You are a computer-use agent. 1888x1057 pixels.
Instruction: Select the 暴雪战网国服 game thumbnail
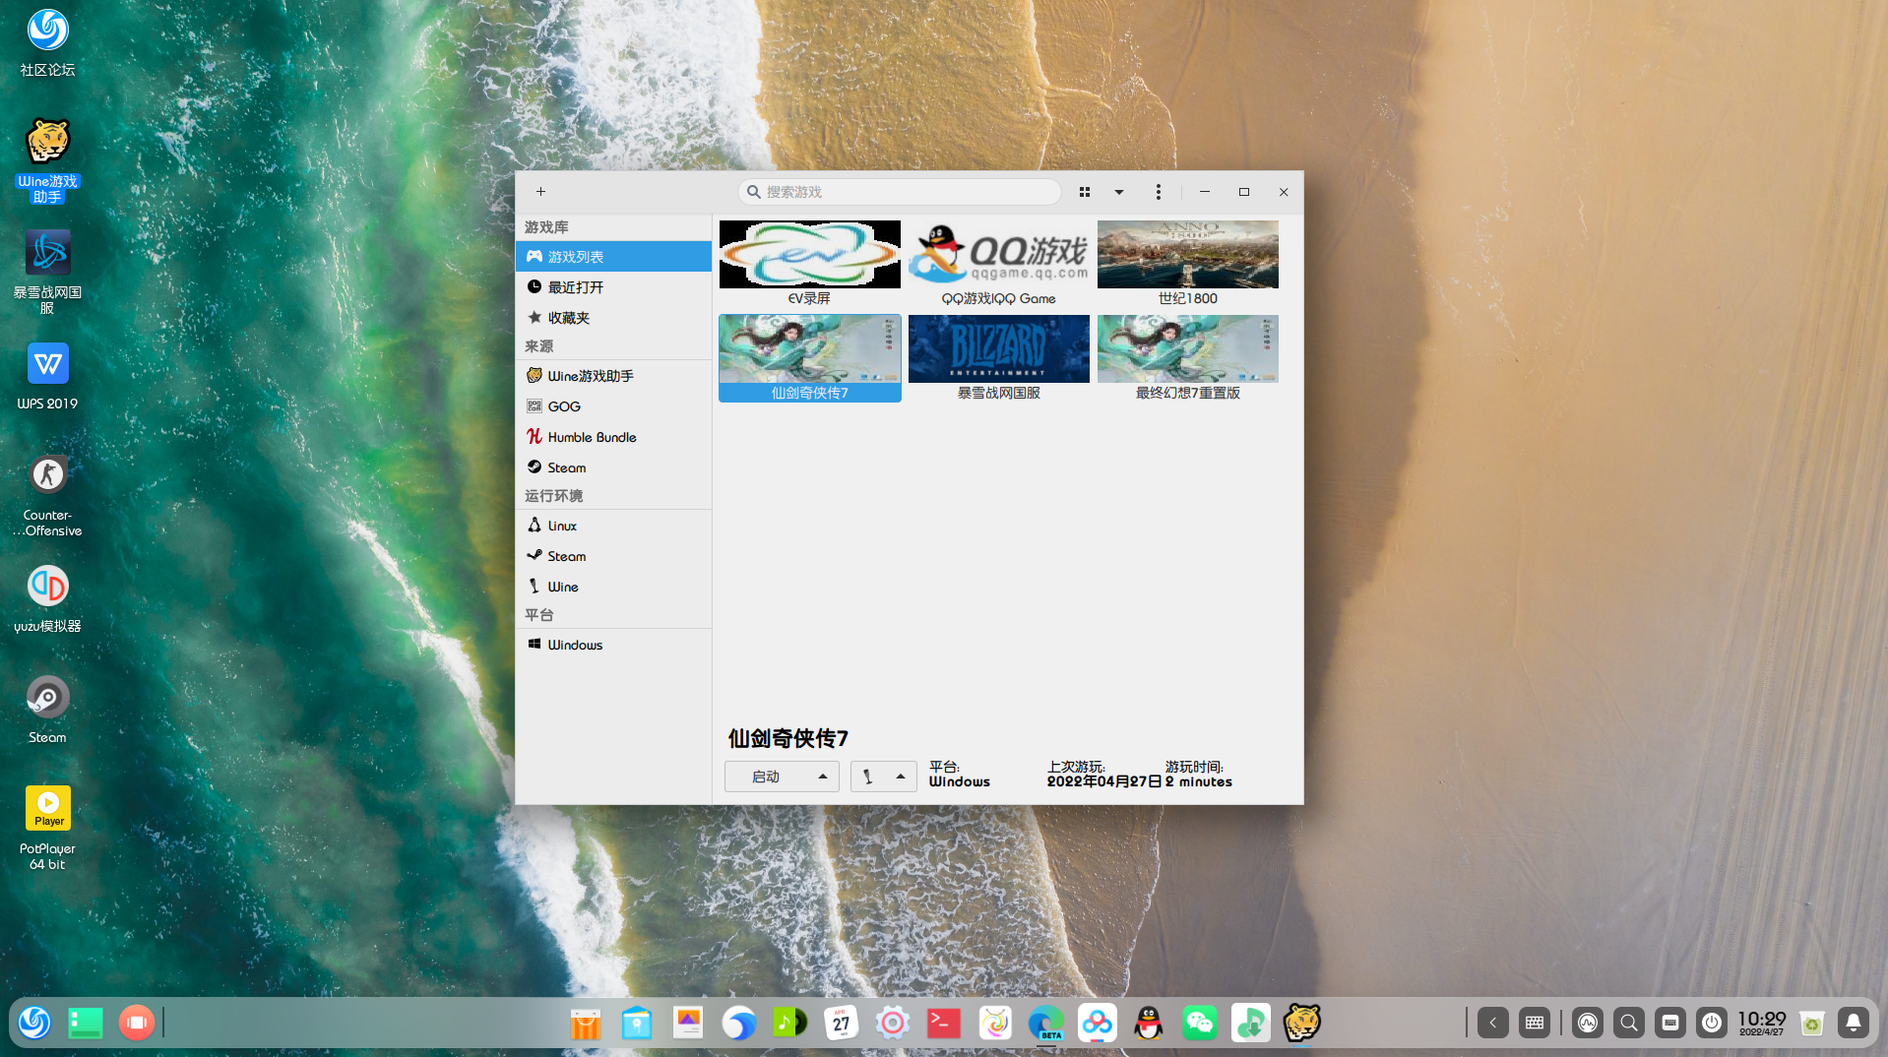pos(998,348)
